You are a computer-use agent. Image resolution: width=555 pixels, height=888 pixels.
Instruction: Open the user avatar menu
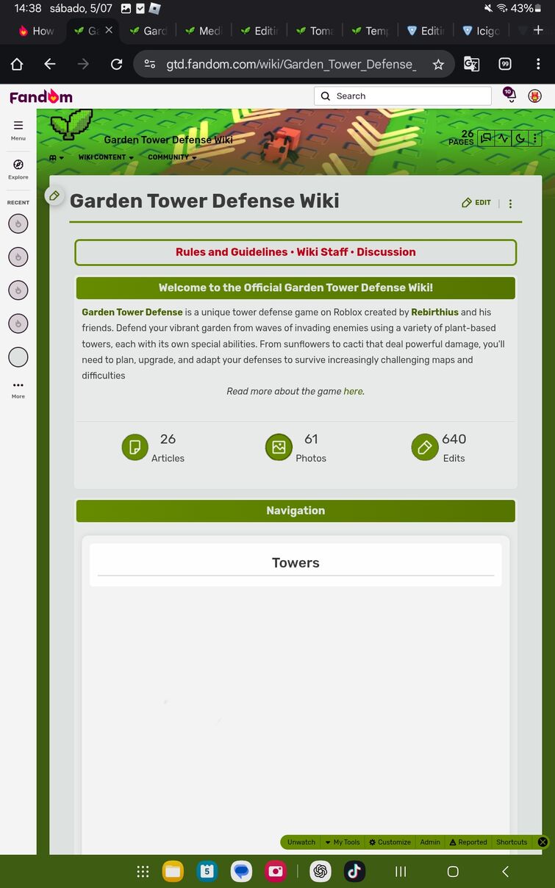tap(535, 96)
